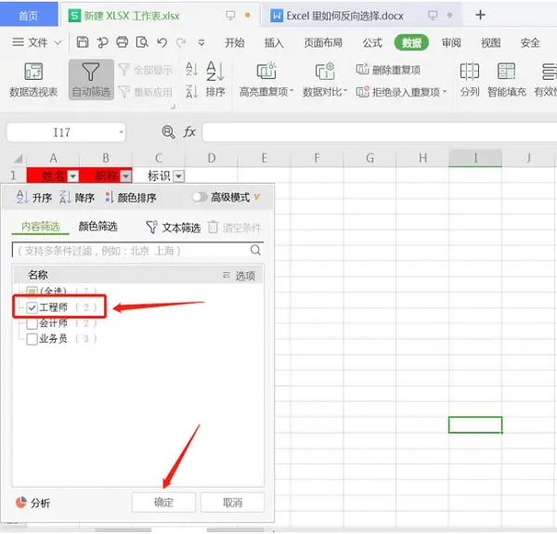This screenshot has width=557, height=534.
Task: Click Descending (降序) in filter panel
Action: 77,197
